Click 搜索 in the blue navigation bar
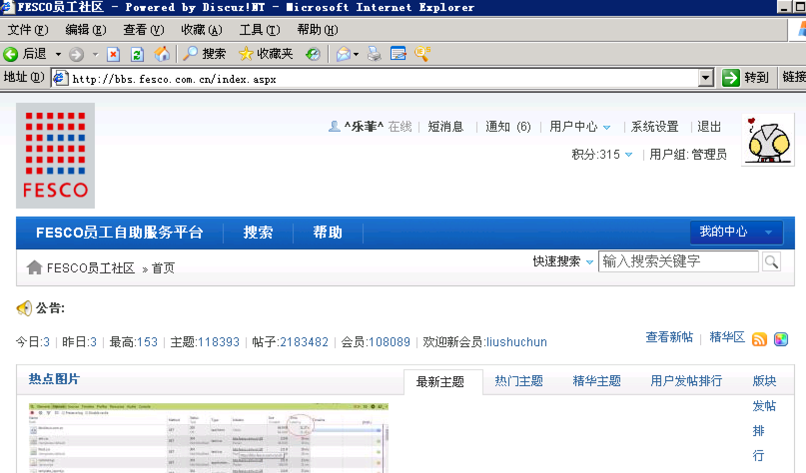 (x=258, y=233)
